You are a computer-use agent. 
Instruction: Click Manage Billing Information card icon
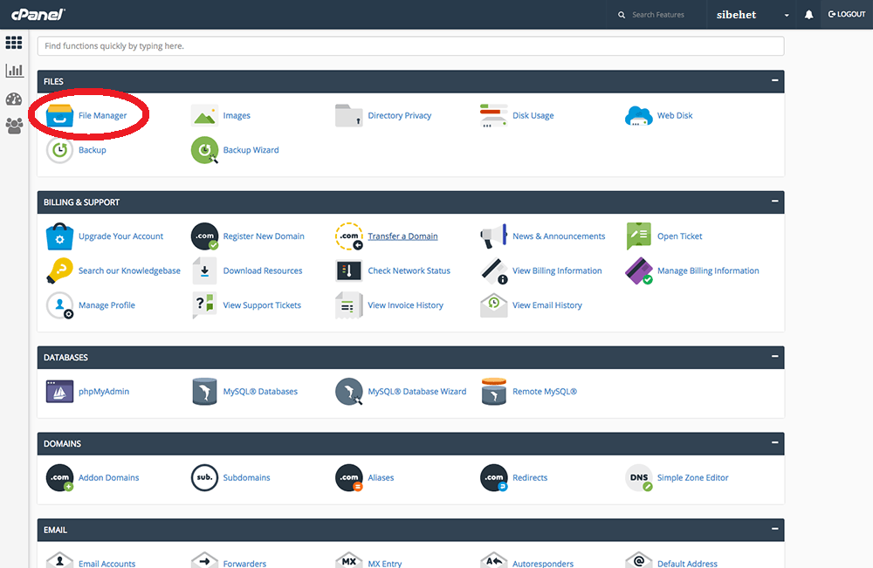(639, 271)
